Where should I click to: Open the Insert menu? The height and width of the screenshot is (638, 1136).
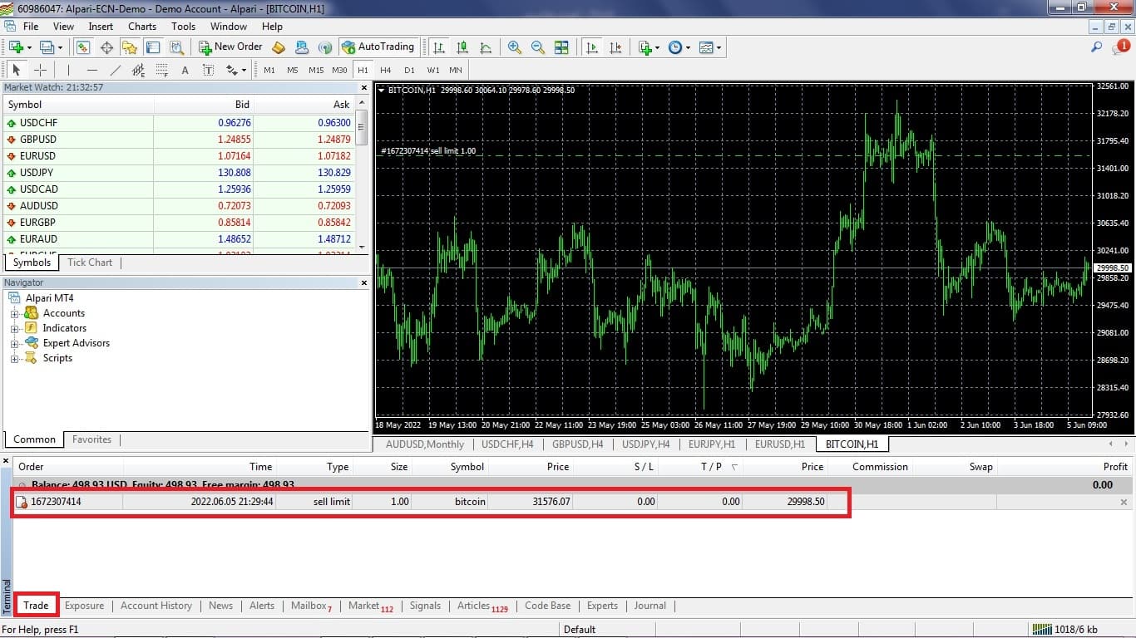101,27
